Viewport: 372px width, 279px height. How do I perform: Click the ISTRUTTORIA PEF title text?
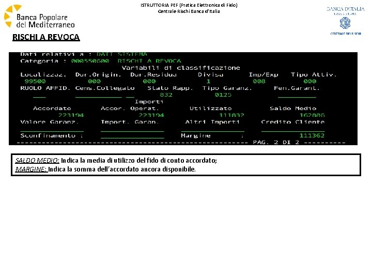tap(189, 5)
